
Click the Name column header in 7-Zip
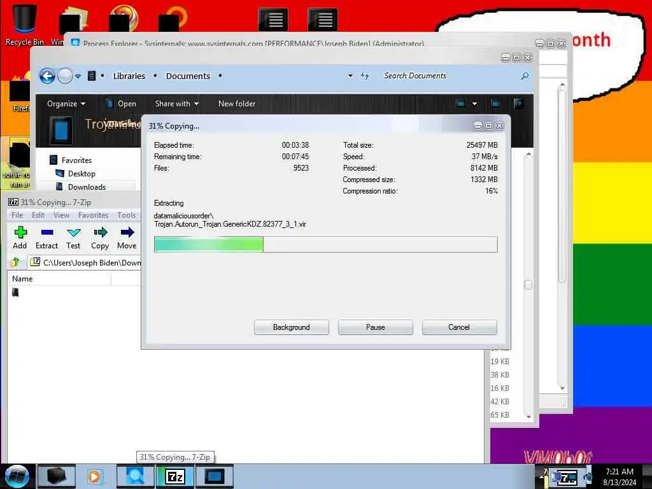coord(59,279)
